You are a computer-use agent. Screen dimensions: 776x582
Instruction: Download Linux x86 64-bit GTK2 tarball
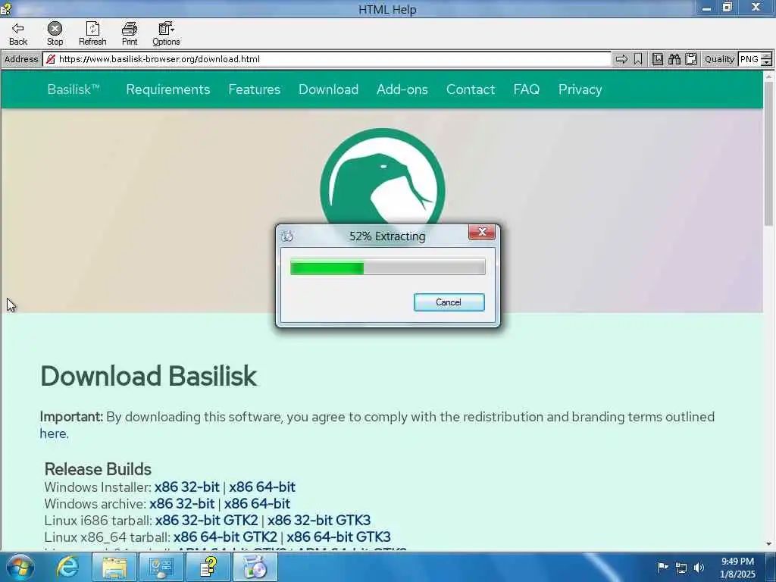click(225, 537)
